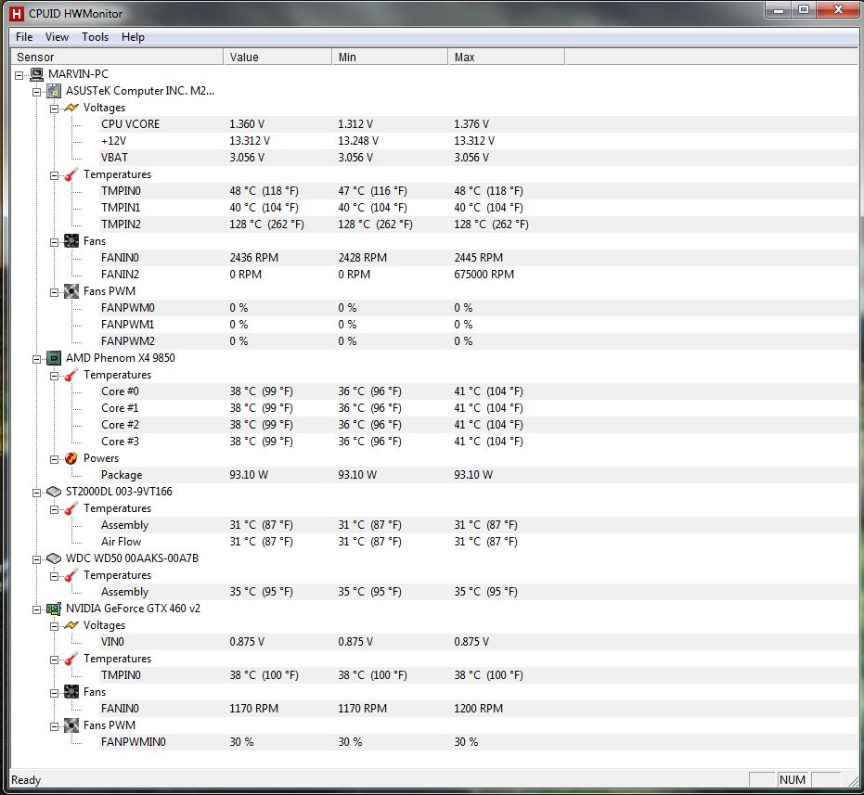
Task: Collapse the NVIDIA Fans PWM group
Action: [x=55, y=726]
